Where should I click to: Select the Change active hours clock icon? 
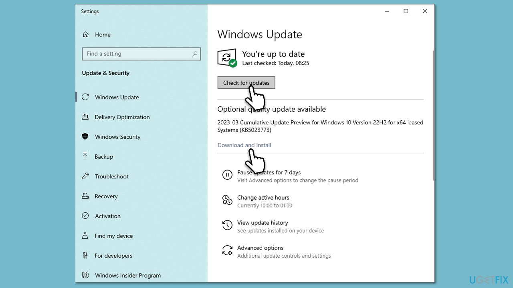click(x=227, y=200)
